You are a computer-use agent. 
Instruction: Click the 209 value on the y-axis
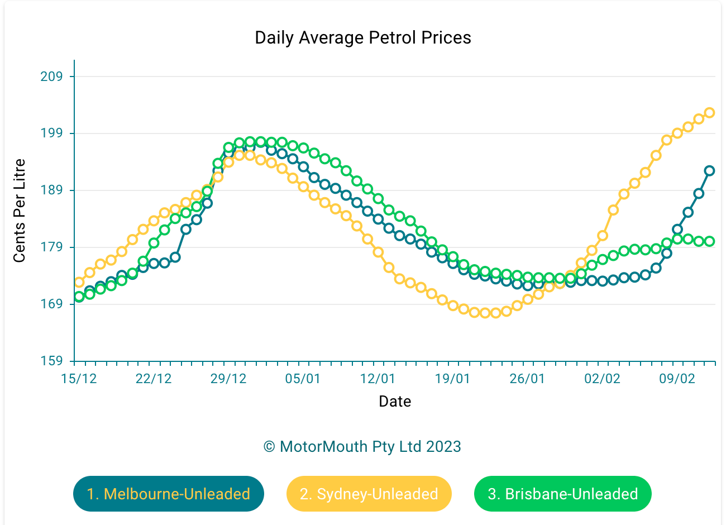point(51,77)
